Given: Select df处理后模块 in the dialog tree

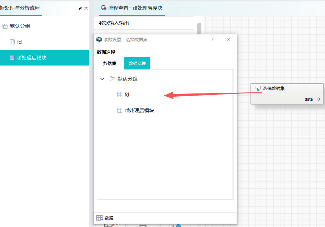Looking at the screenshot, I should point(139,110).
